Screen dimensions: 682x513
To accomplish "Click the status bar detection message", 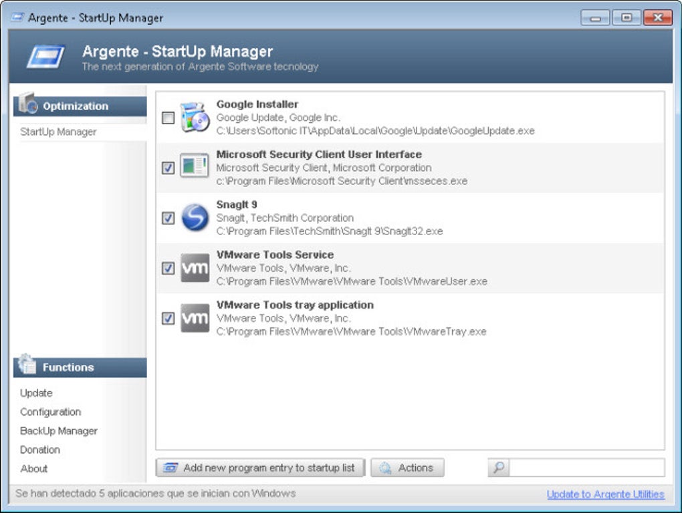I will (156, 494).
